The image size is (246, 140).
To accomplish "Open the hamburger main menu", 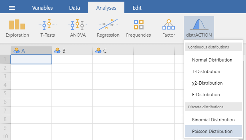I will (x=12, y=8).
